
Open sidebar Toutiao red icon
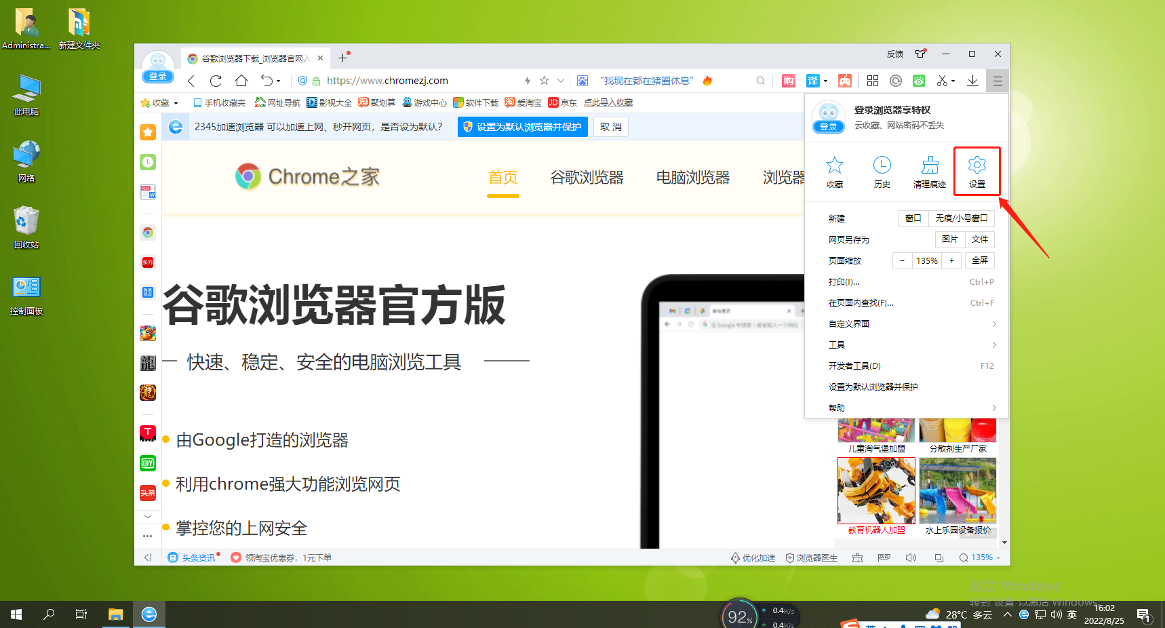(x=148, y=493)
